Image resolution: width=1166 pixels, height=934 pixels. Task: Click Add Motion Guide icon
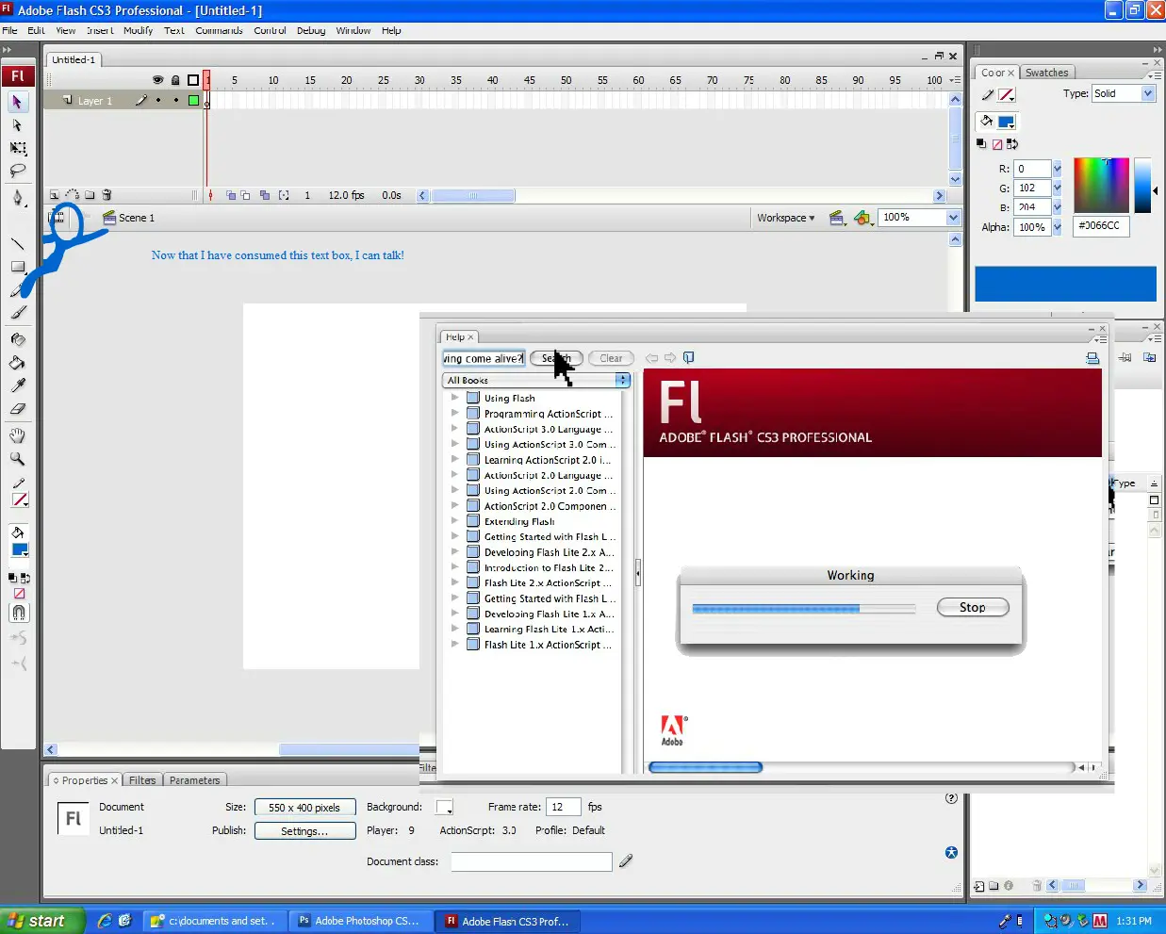(x=72, y=195)
